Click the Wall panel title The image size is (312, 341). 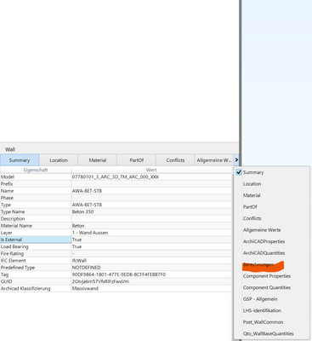pos(10,149)
